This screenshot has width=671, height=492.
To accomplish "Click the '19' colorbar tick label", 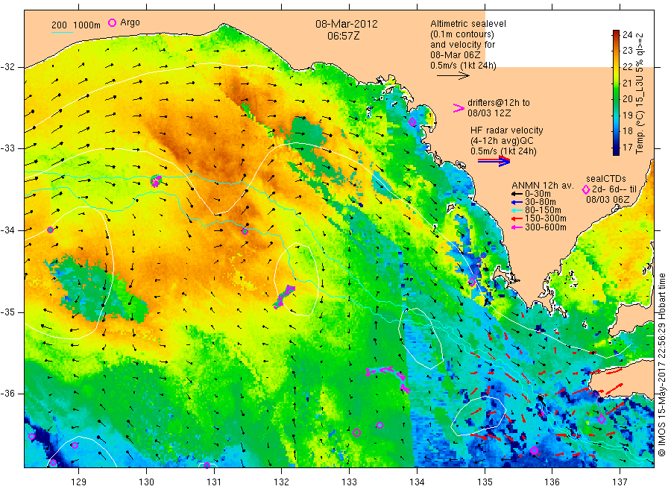I will (627, 115).
